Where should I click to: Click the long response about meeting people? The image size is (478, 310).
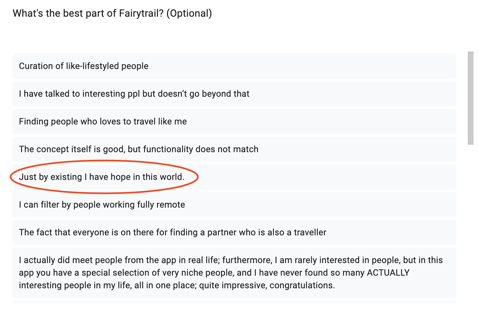click(235, 273)
